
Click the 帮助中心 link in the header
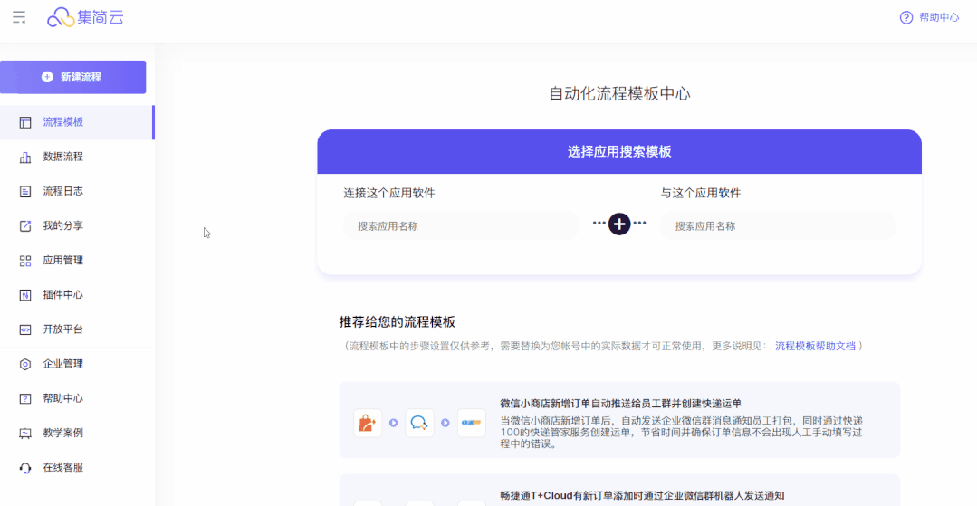point(939,17)
